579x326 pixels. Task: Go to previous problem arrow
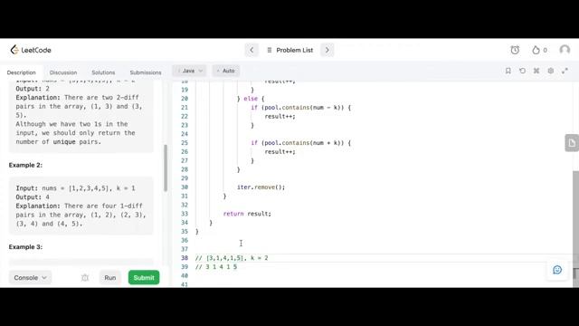pyautogui.click(x=252, y=50)
